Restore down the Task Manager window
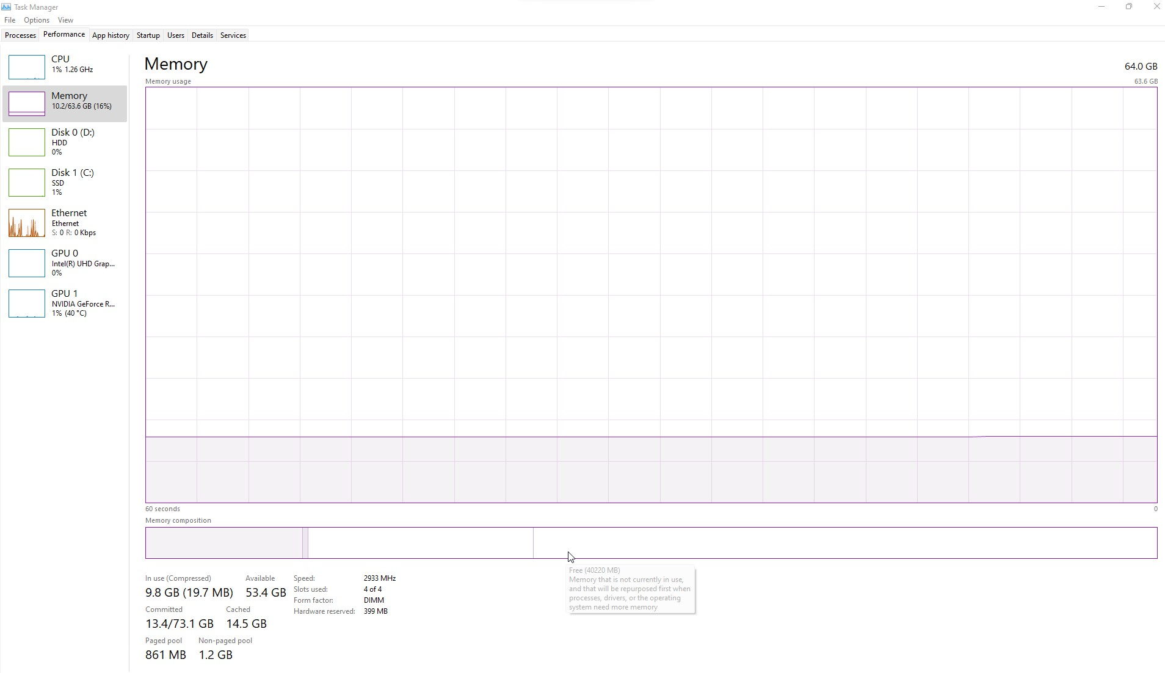 1129,7
